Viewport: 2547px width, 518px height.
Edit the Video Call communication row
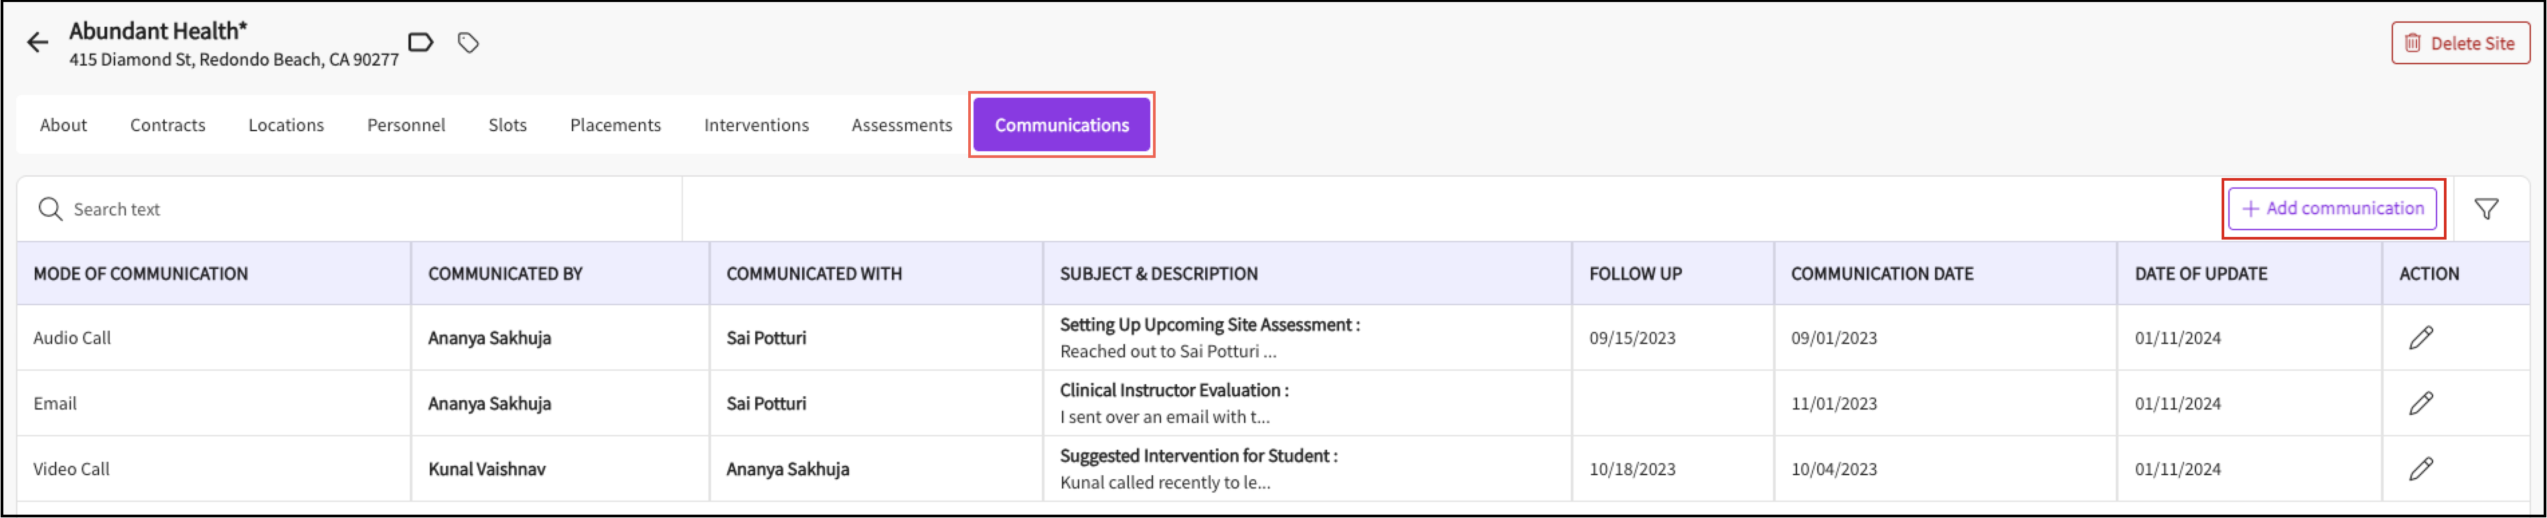[x=2420, y=468]
